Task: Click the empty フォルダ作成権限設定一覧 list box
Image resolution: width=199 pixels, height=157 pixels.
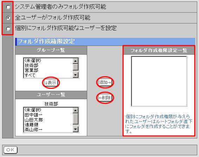Action: click(x=159, y=81)
